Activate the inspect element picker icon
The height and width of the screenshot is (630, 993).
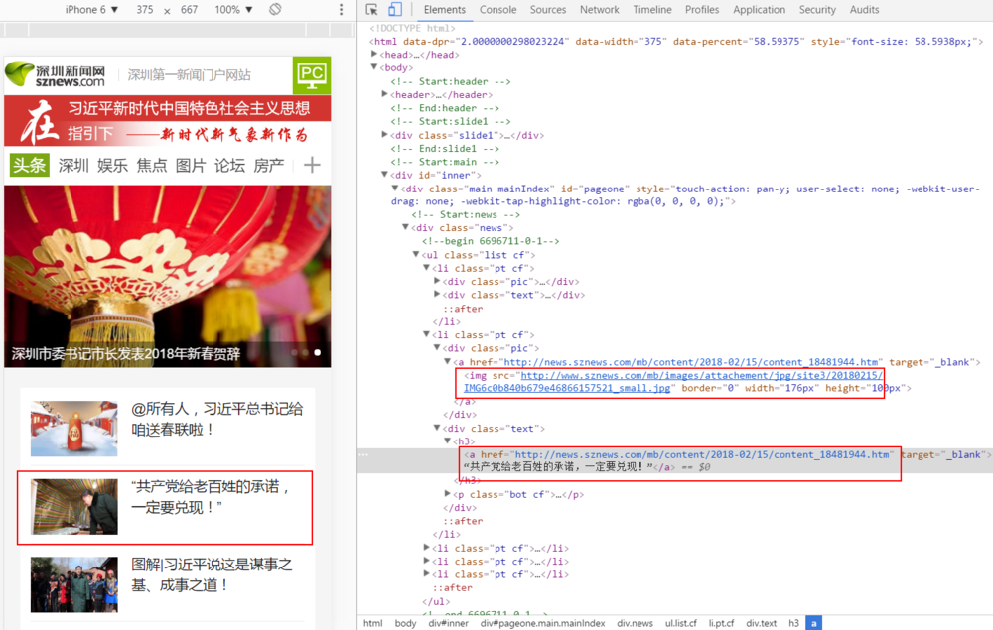(371, 10)
